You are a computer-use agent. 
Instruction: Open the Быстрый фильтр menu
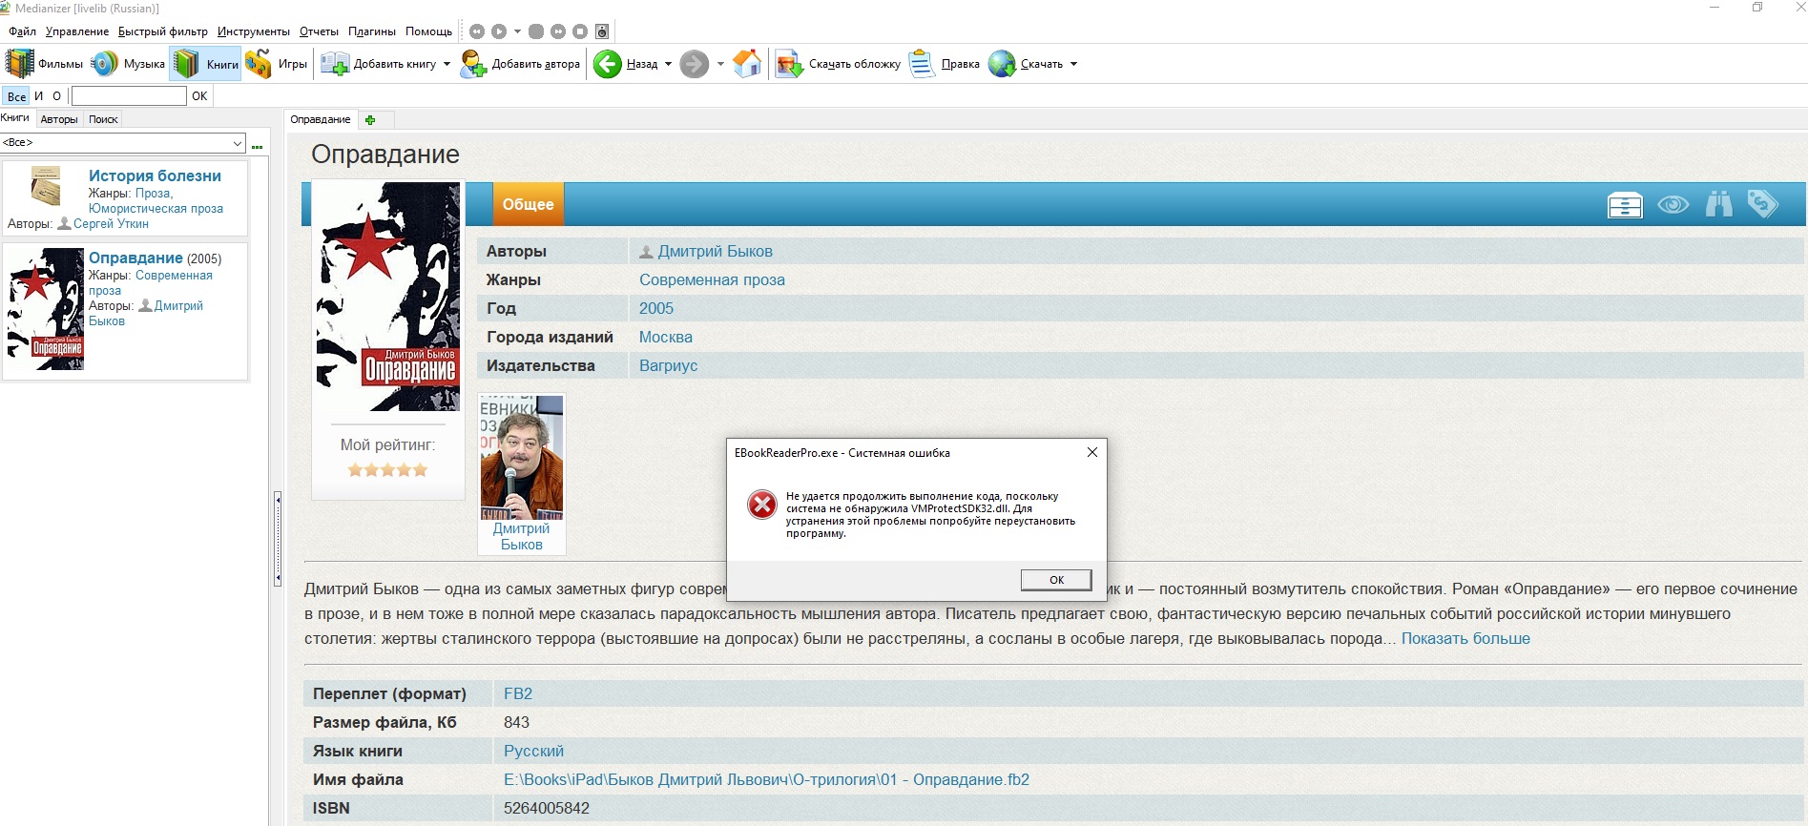tap(163, 31)
